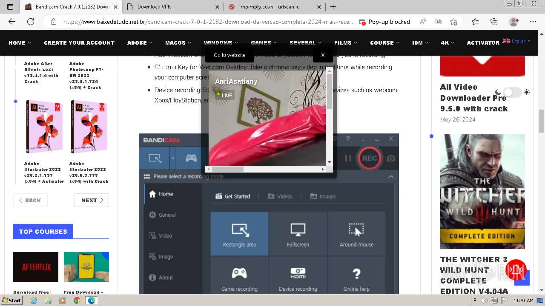Image resolution: width=545 pixels, height=306 pixels.
Task: Open the Favorites list icon
Action: pos(475,22)
